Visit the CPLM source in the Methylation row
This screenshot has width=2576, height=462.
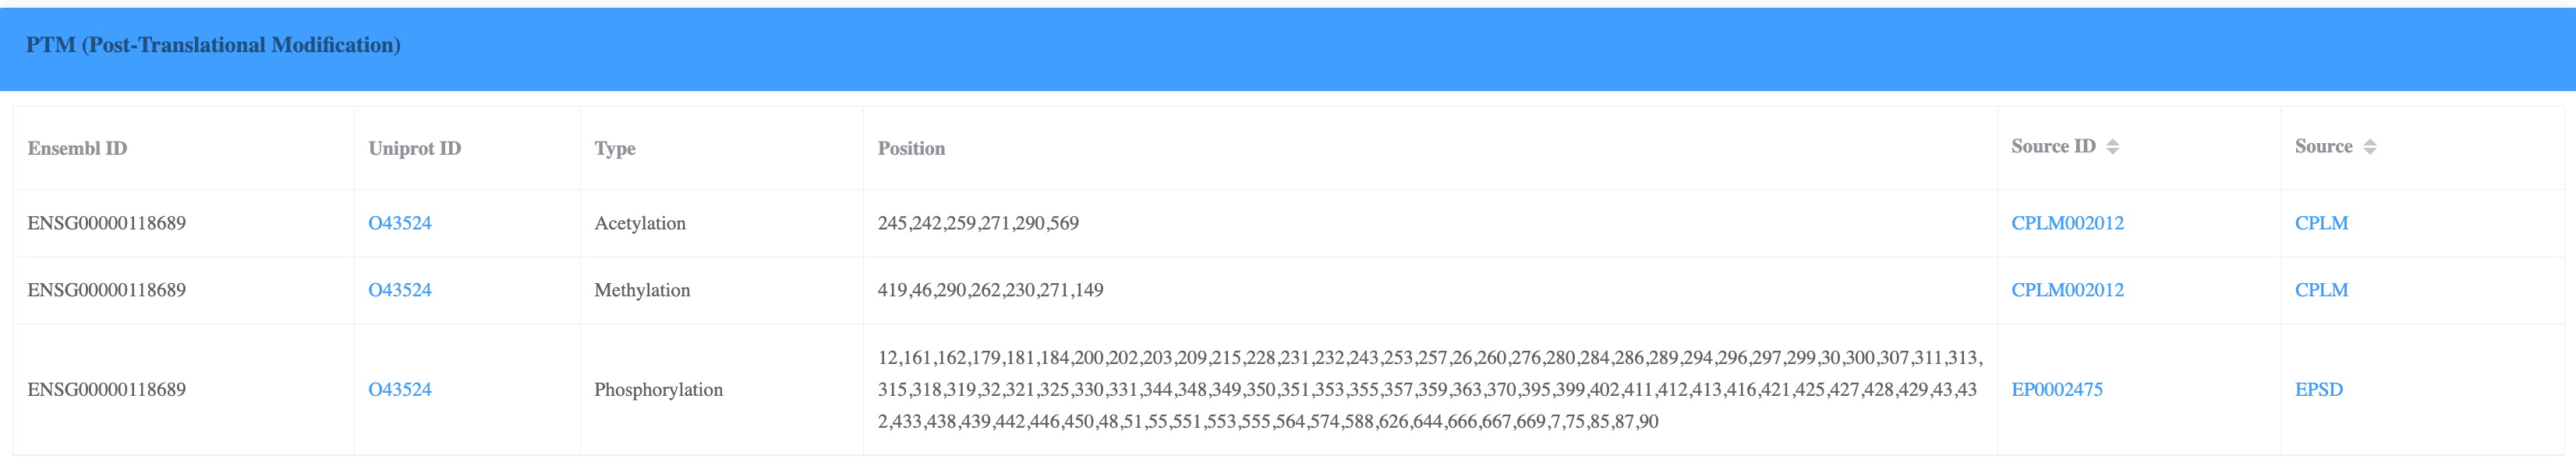(2321, 289)
